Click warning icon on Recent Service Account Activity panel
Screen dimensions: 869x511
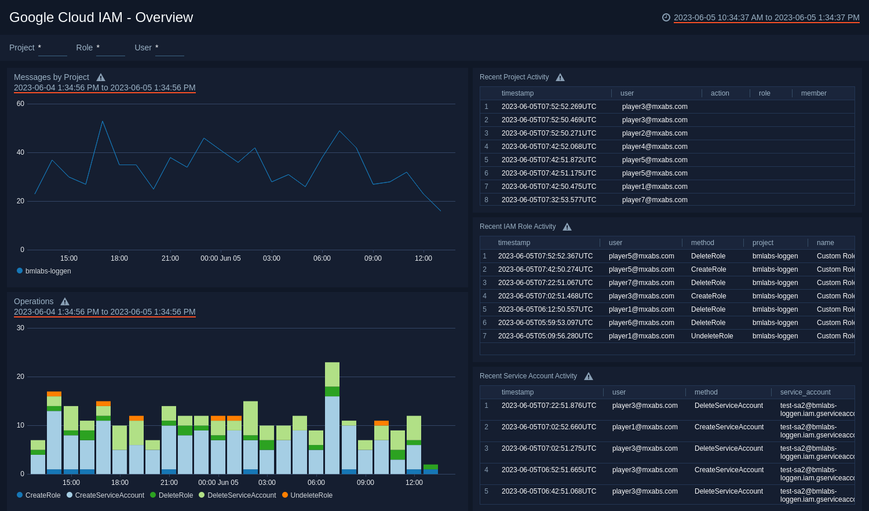[x=588, y=376]
